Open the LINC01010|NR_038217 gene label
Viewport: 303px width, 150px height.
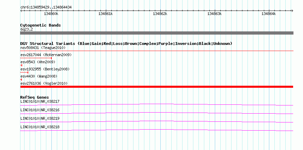[40, 101]
